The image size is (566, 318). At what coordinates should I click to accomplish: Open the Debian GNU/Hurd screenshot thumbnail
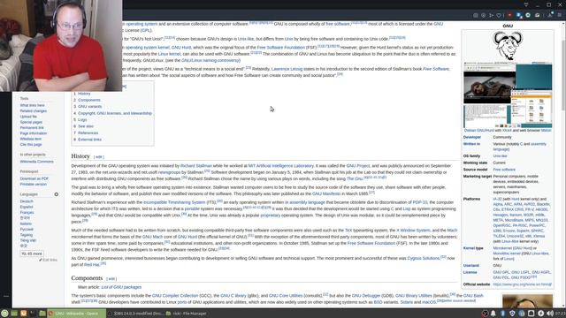point(508,95)
